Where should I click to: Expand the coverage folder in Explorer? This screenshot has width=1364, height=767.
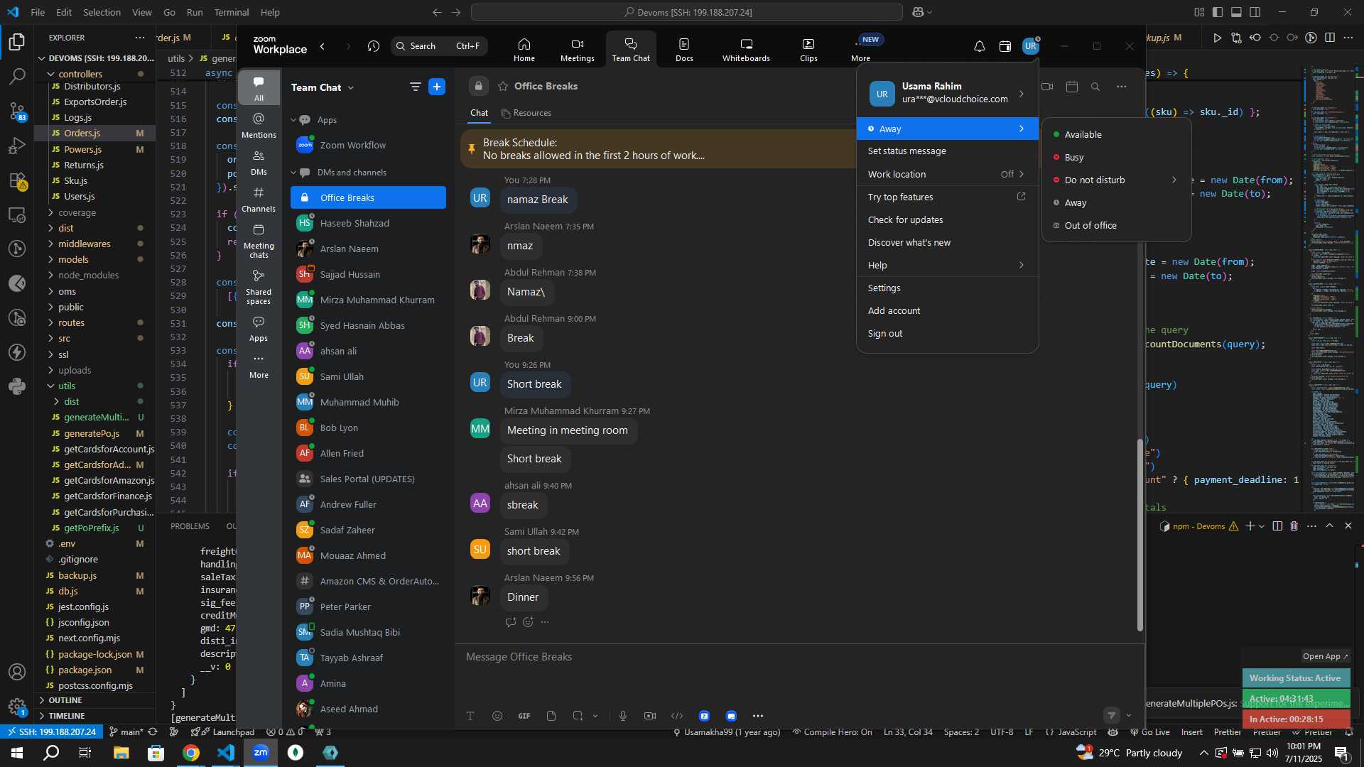pos(77,212)
